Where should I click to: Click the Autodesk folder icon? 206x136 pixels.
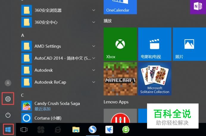[26, 70]
